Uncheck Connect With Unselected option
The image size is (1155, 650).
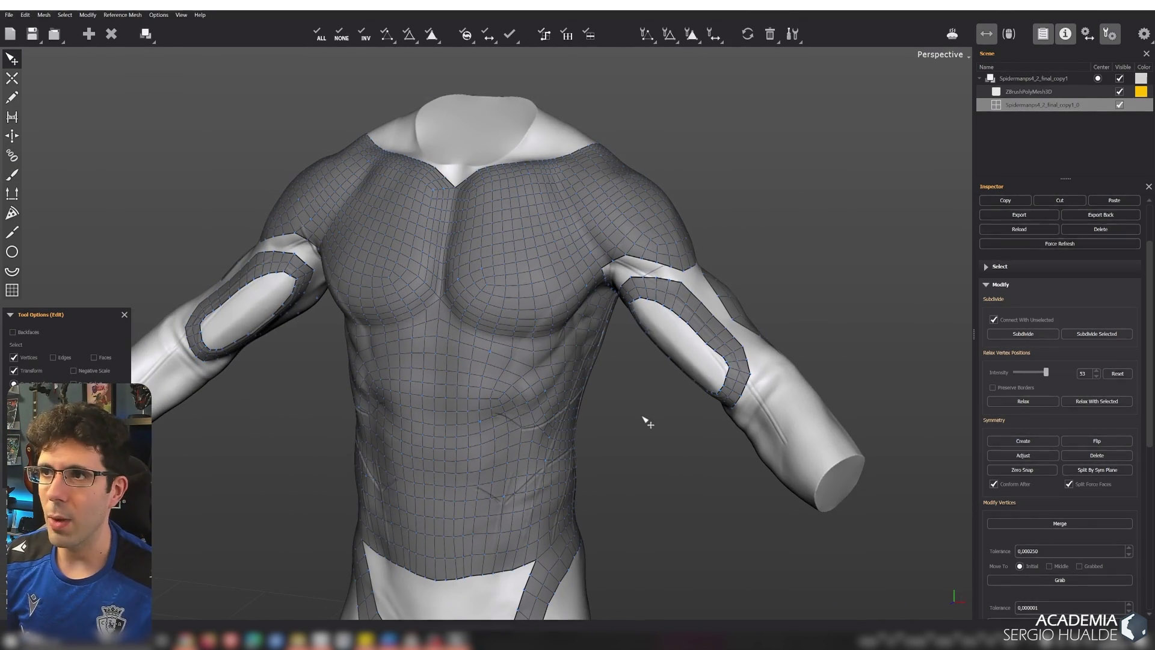point(994,320)
